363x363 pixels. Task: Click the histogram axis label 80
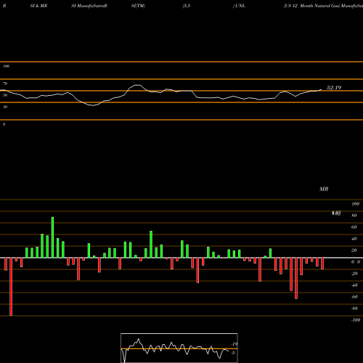tap(354, 216)
